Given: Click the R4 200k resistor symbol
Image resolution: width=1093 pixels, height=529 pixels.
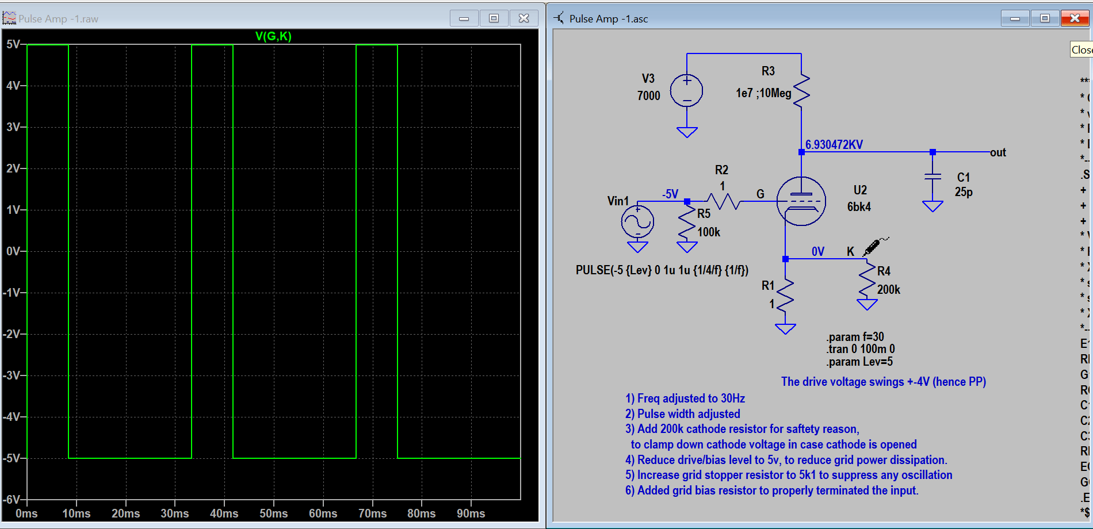Looking at the screenshot, I should click(867, 280).
